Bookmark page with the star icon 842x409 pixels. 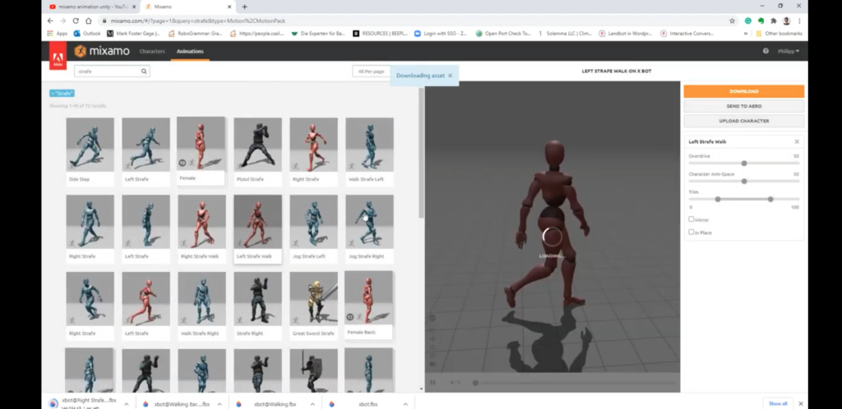click(x=732, y=21)
